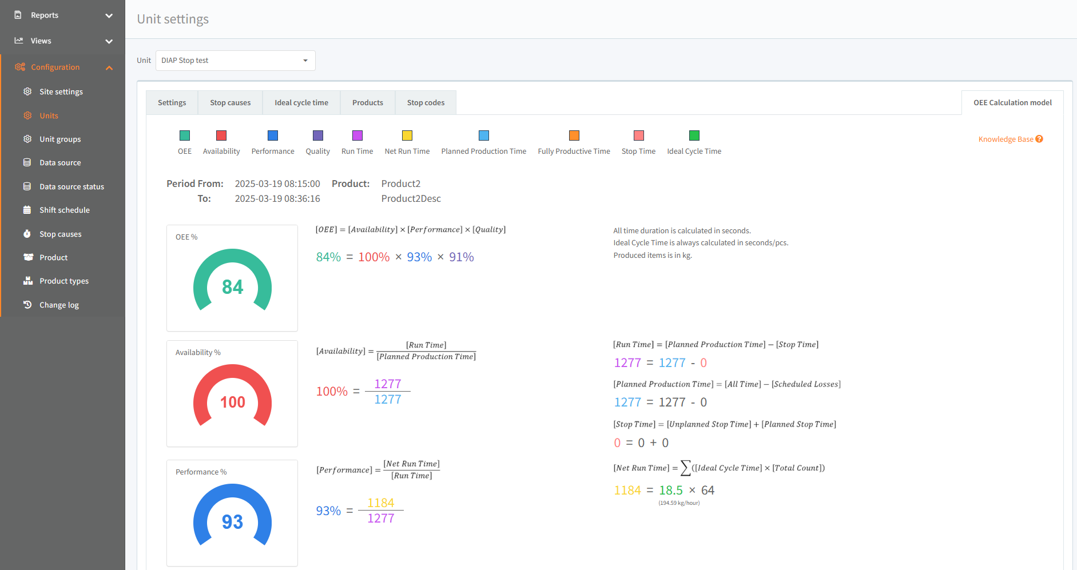Click the Unit groups gear icon
Screen dimensions: 1077x570
[x=27, y=139]
